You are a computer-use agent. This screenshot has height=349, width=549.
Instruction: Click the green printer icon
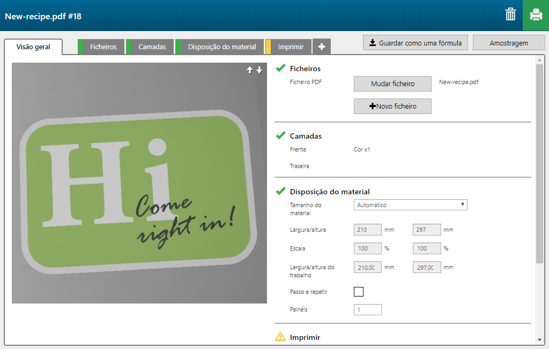536,15
